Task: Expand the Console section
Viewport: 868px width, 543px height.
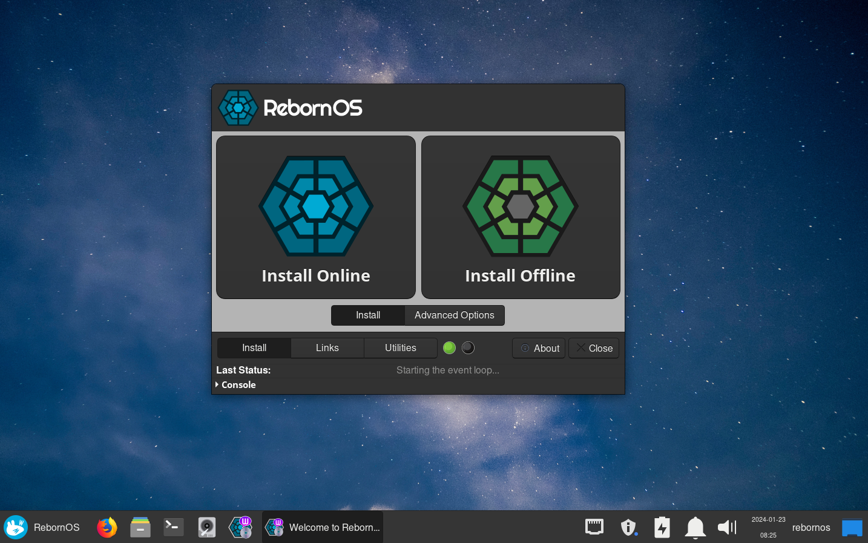Action: (x=236, y=385)
